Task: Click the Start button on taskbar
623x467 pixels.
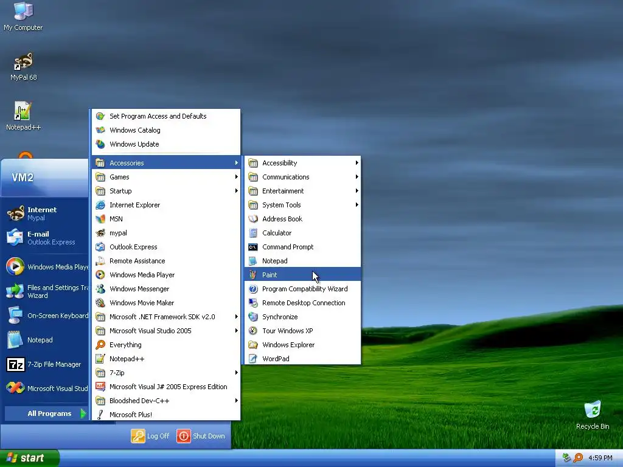Action: pos(29,458)
